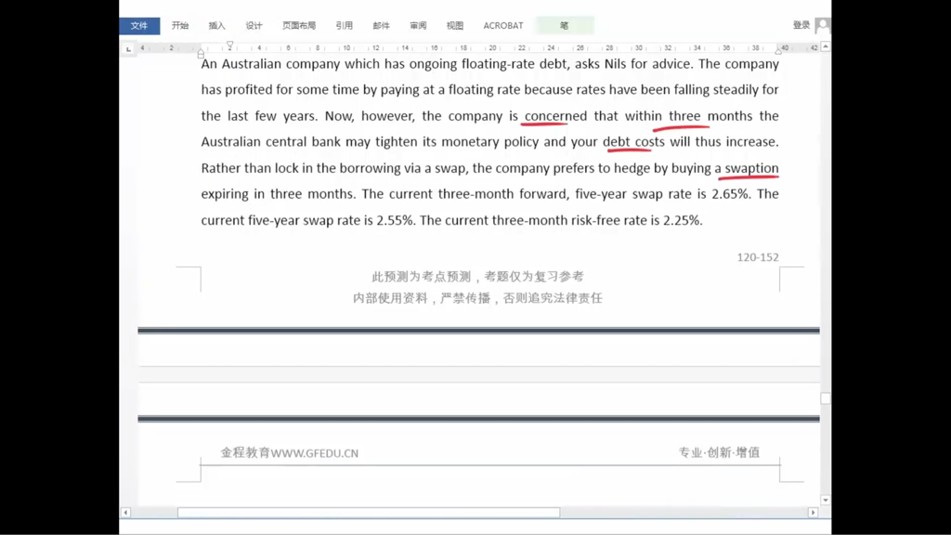The width and height of the screenshot is (951, 535).
Task: Click horizontal scrollbar right arrow
Action: [x=813, y=513]
